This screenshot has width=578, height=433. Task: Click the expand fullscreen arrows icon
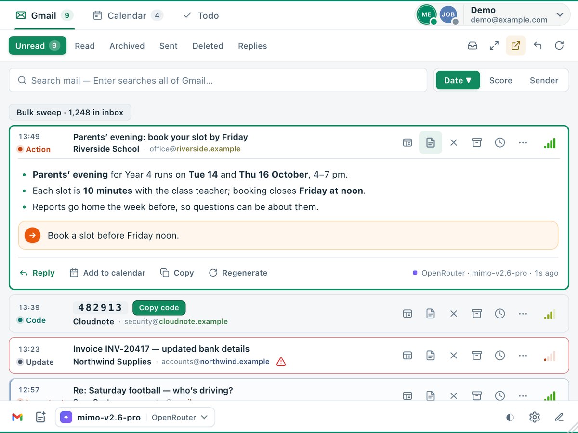(x=494, y=46)
